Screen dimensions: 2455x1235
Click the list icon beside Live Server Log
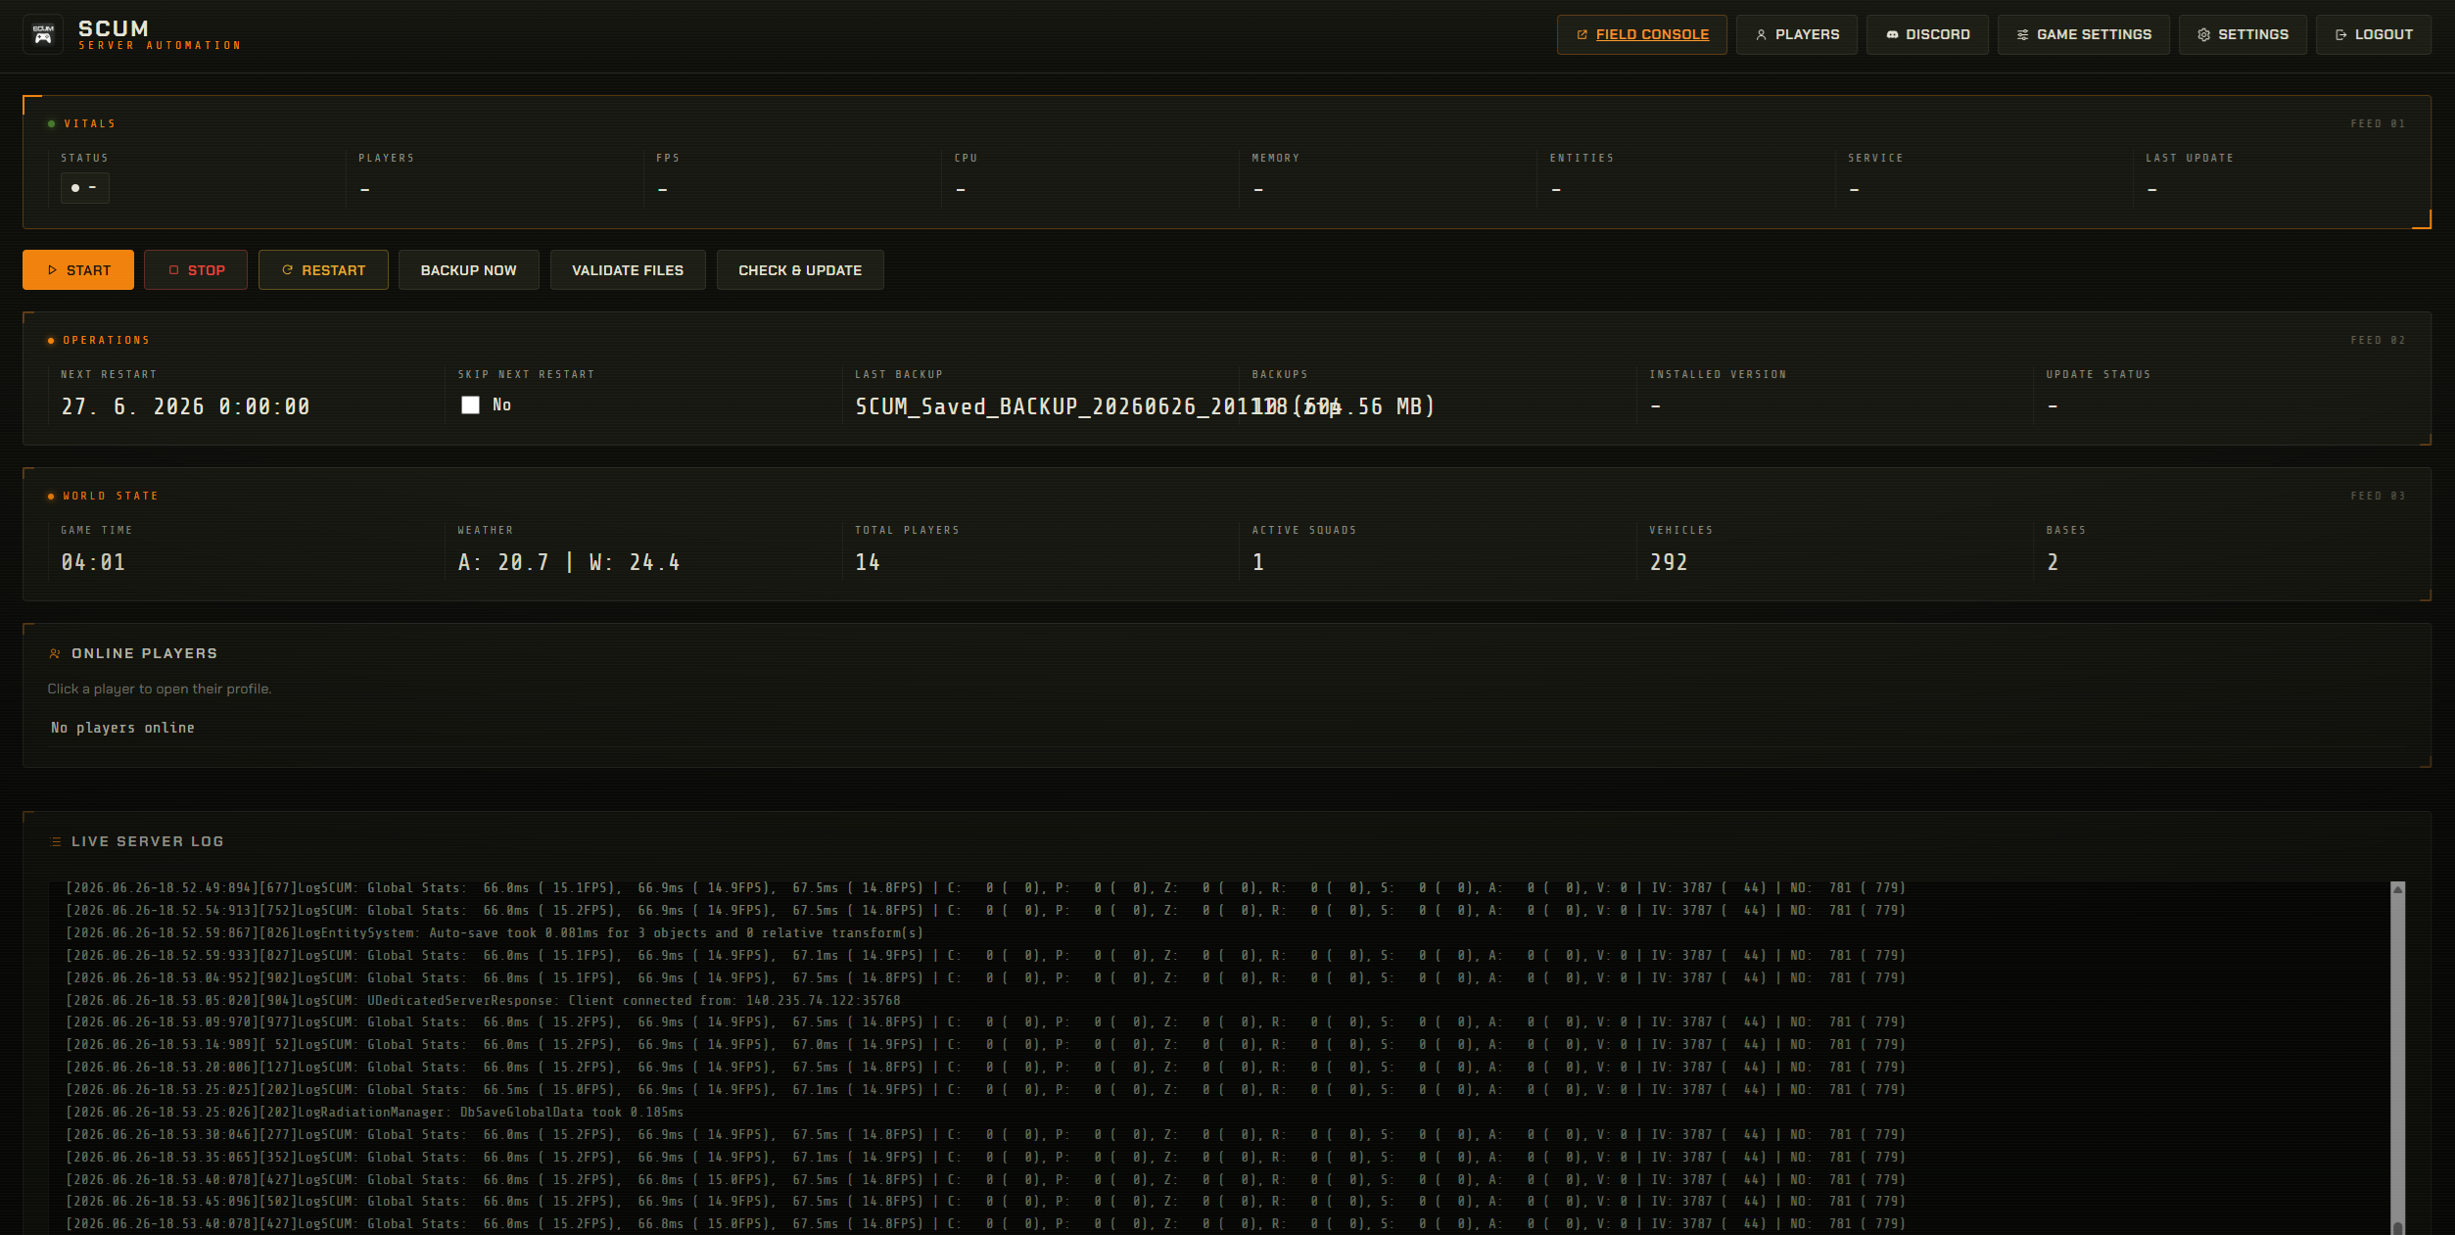(x=56, y=841)
